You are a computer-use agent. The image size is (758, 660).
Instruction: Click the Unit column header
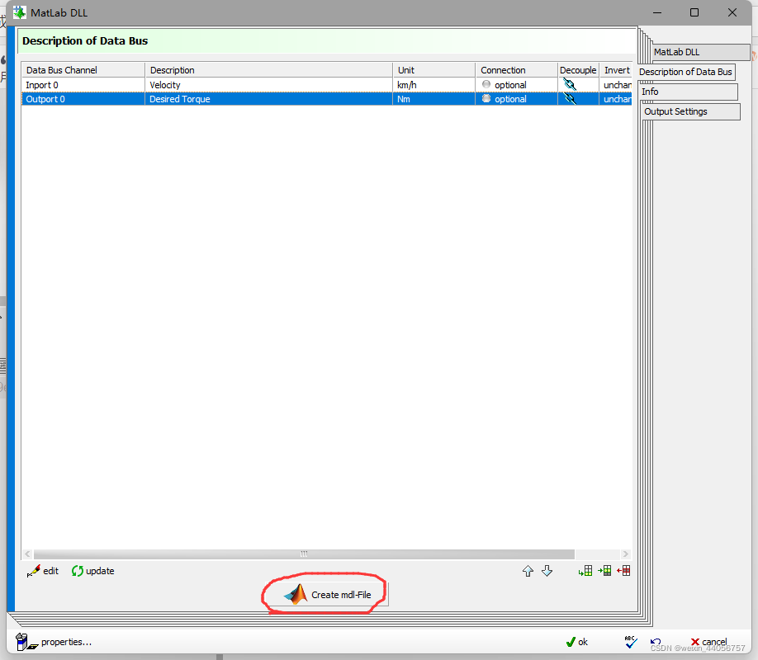pos(434,70)
